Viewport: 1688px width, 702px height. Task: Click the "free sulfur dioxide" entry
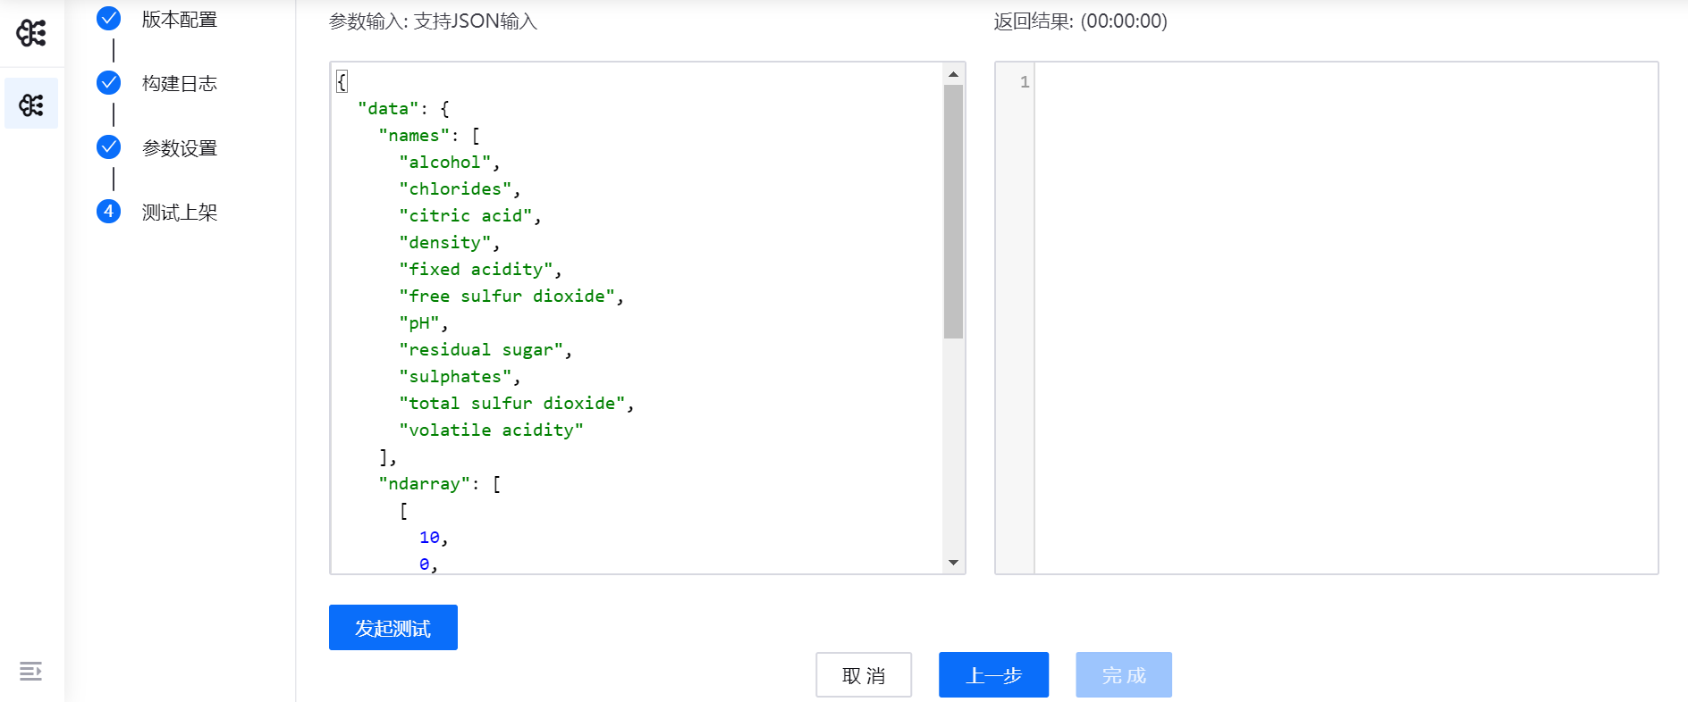pyautogui.click(x=507, y=296)
